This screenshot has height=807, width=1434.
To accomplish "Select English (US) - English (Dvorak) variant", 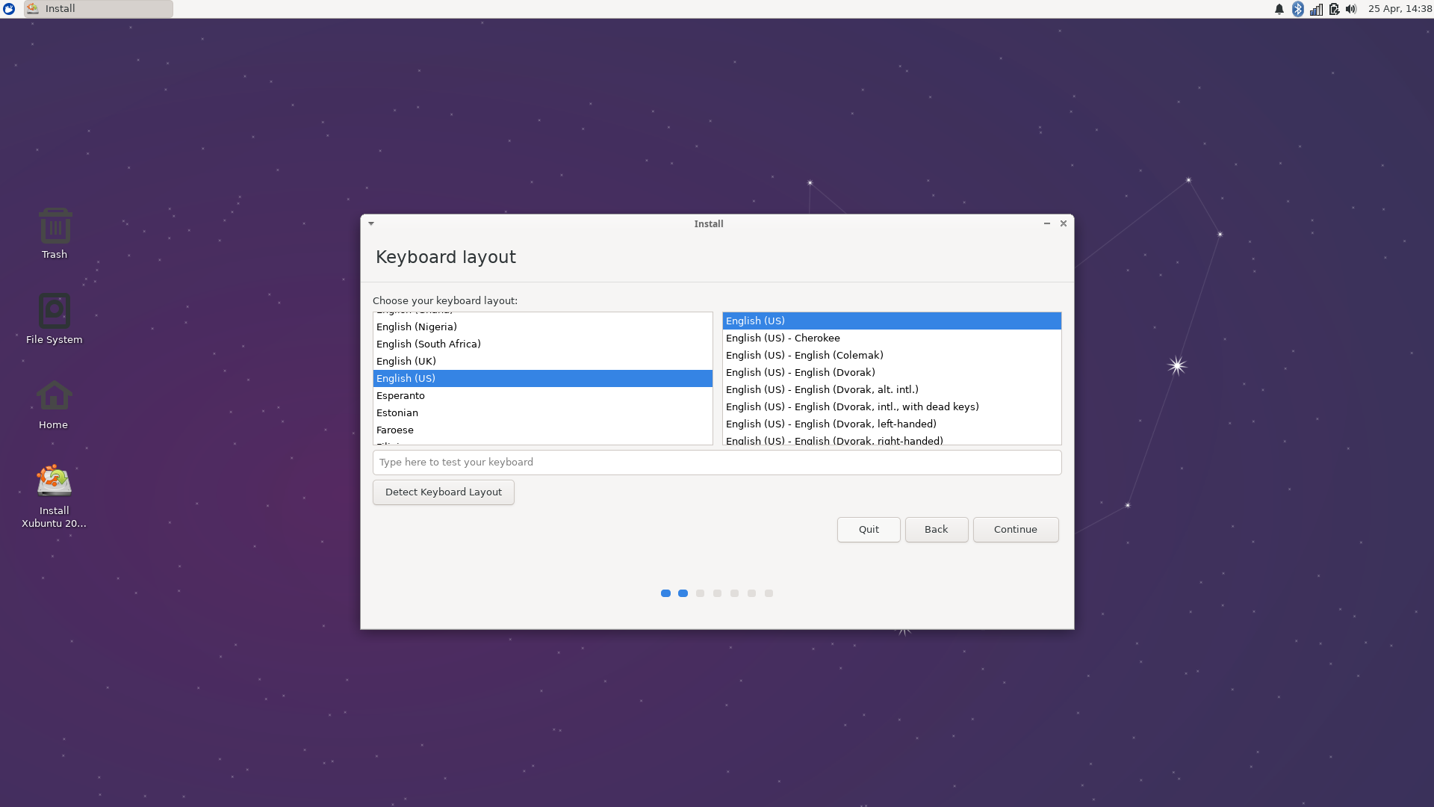I will (x=892, y=372).
